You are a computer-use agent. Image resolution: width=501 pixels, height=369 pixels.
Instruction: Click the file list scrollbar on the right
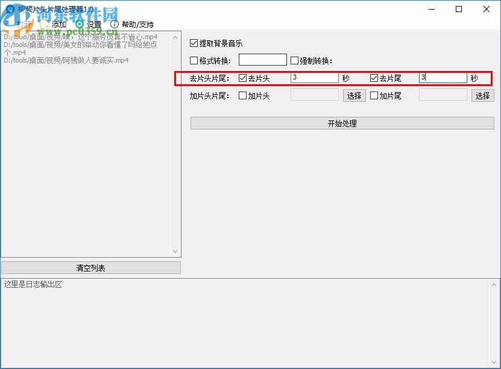(x=175, y=144)
